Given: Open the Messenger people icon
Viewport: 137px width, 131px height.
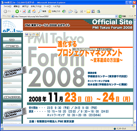Looking at the screenshot, I should pyautogui.click(x=98, y=11).
